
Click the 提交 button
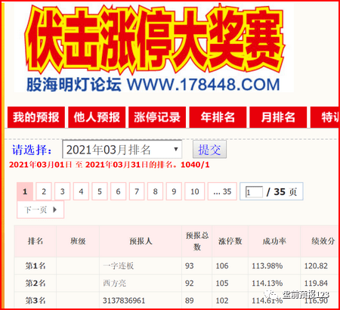[209, 150]
